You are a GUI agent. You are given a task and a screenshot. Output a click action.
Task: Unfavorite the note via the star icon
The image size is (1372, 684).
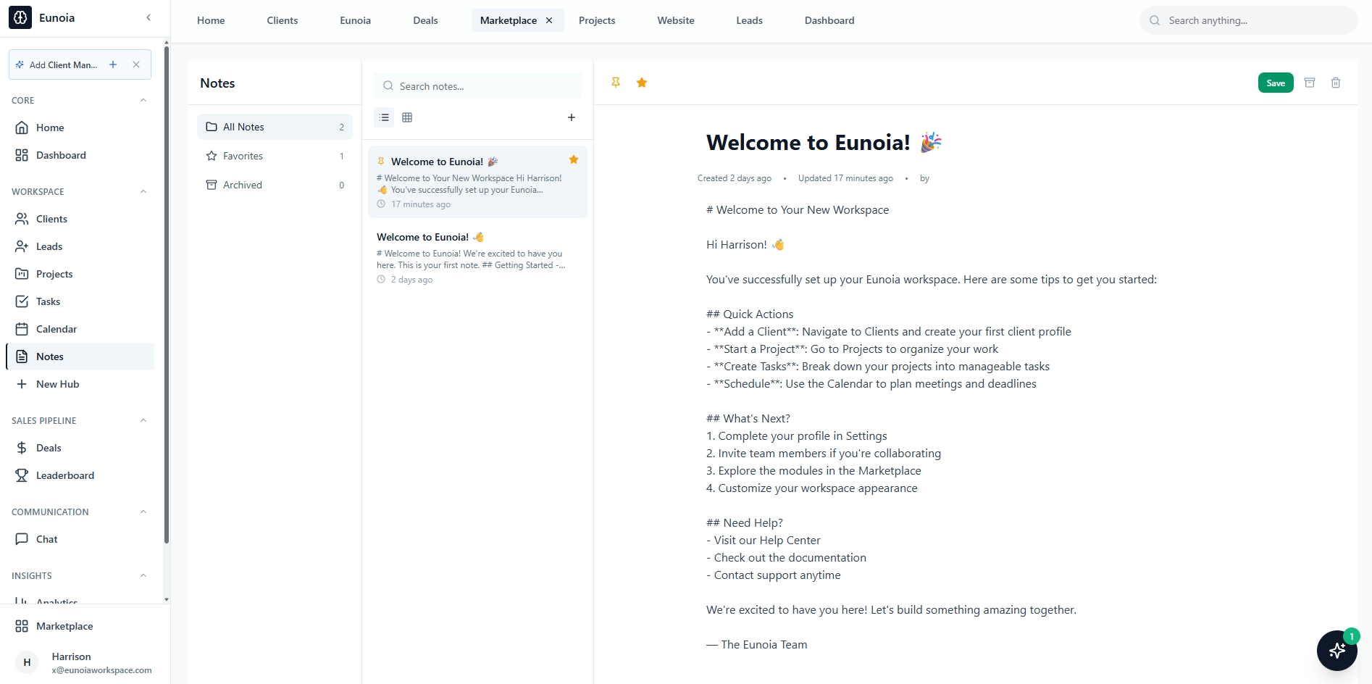click(x=641, y=83)
